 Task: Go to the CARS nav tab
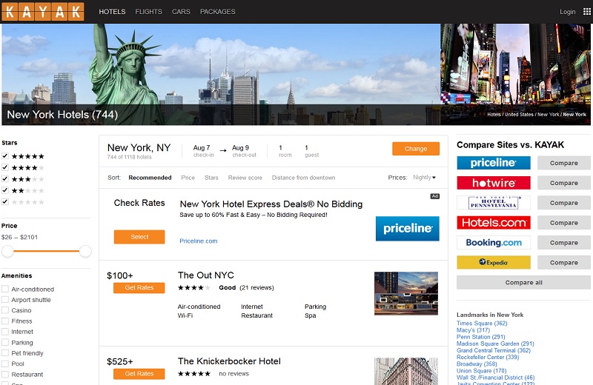tap(181, 12)
